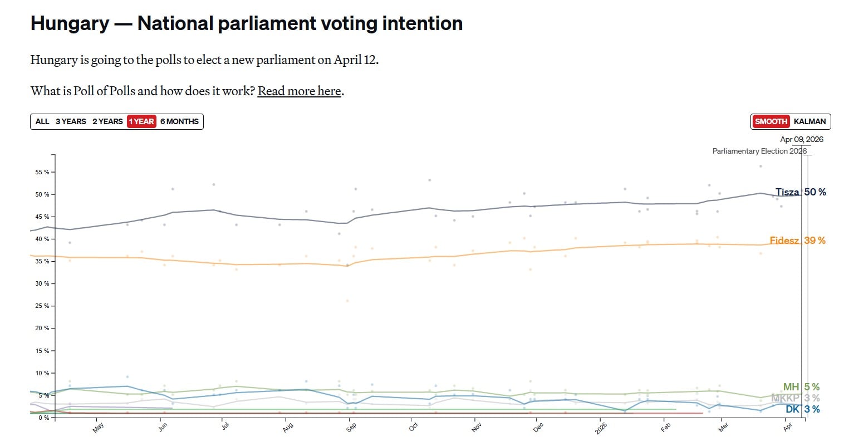Open the Read more here link
Viewport: 849px width, 441px height.
click(x=299, y=91)
